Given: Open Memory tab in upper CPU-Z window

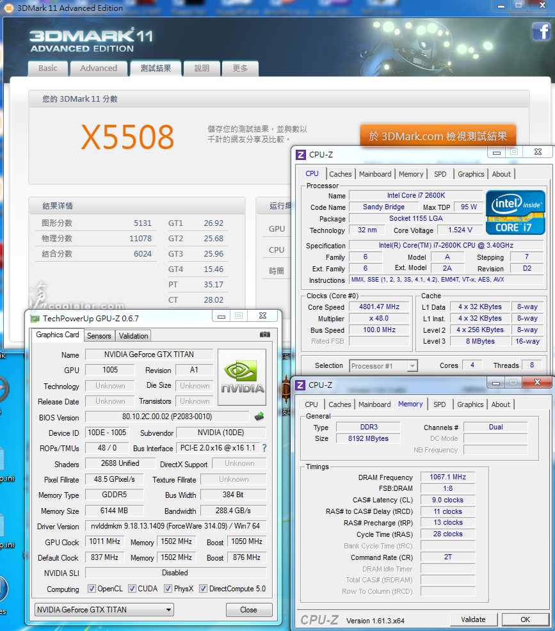Looking at the screenshot, I should point(411,174).
